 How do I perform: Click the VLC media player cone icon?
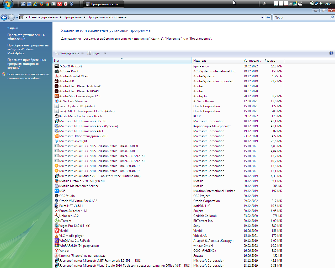pos(56,236)
